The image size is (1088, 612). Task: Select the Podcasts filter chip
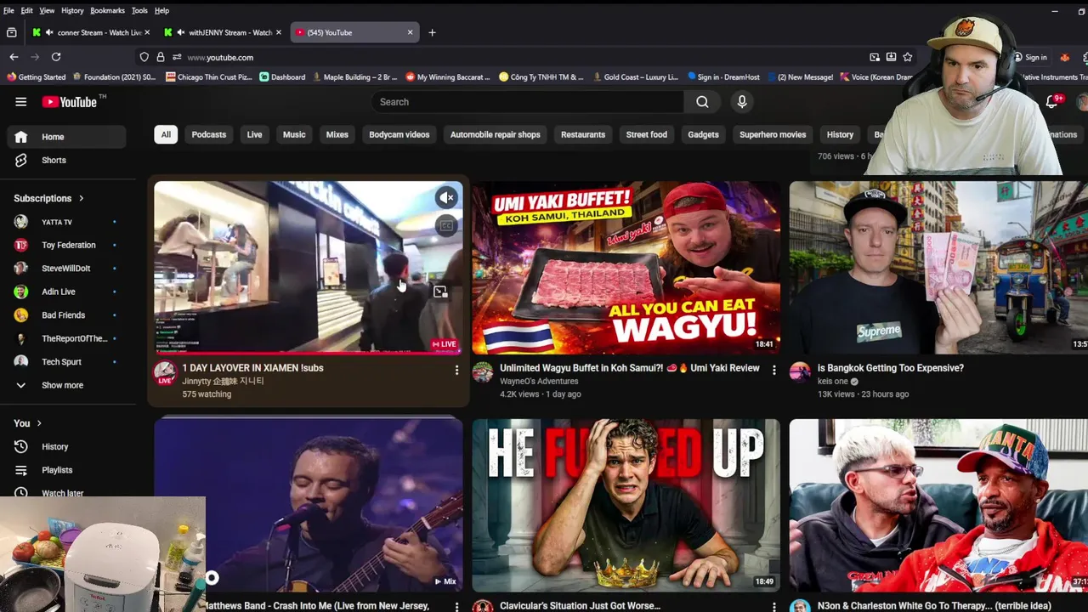tap(209, 134)
